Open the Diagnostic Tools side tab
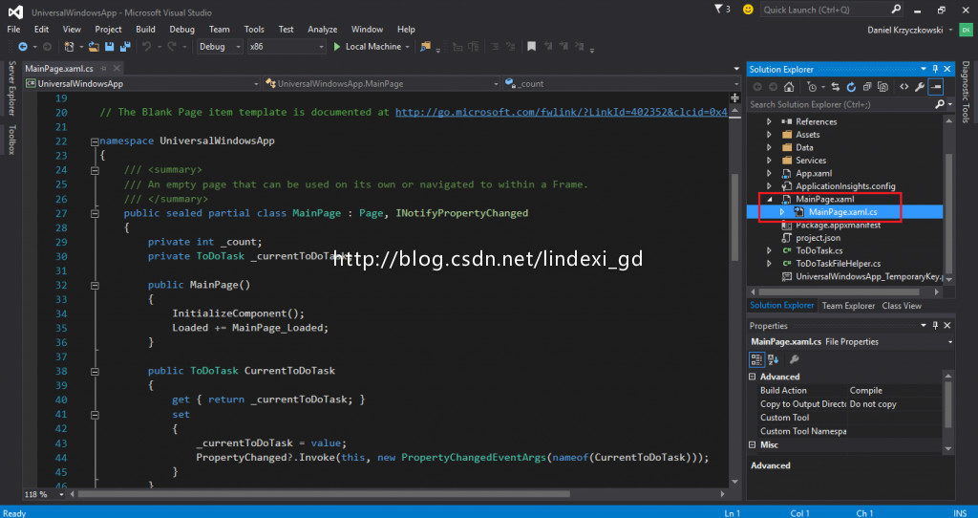The width and height of the screenshot is (978, 518). coord(966,92)
